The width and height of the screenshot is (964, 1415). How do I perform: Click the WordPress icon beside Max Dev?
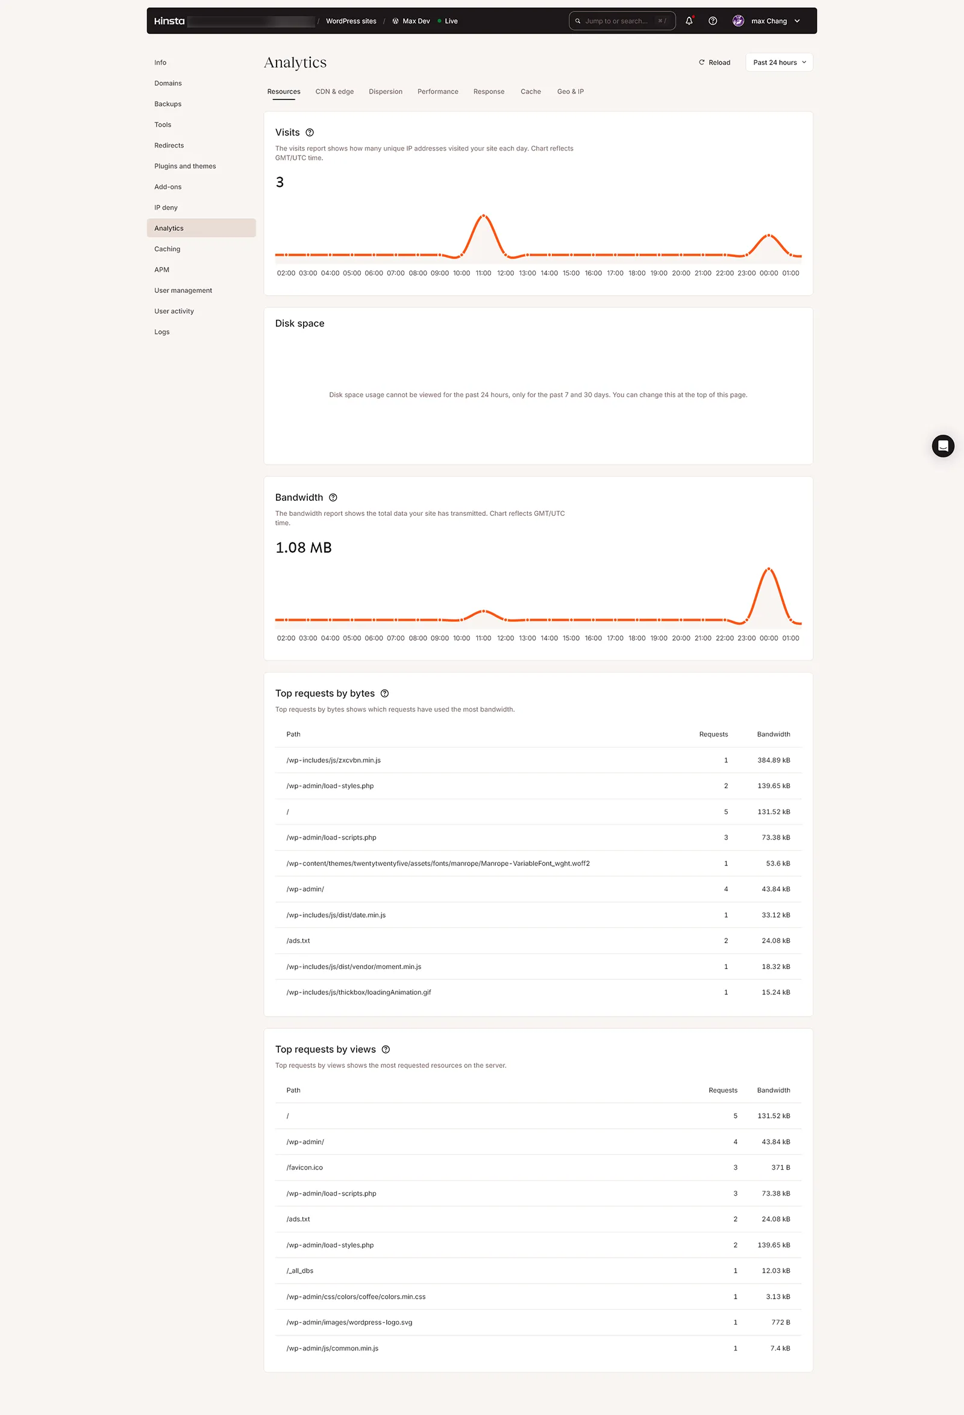click(396, 20)
